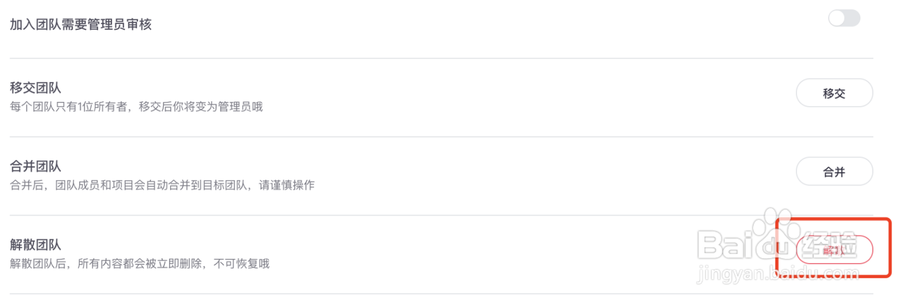908x304 pixels.
Task: Select the 移交团队 heading
Action: pyautogui.click(x=36, y=88)
